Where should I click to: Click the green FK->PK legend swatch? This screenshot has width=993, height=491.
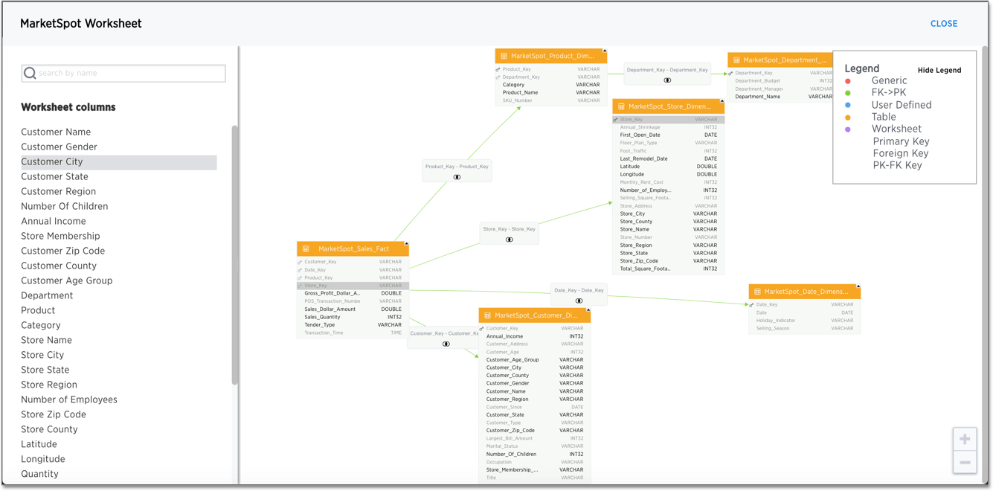848,92
